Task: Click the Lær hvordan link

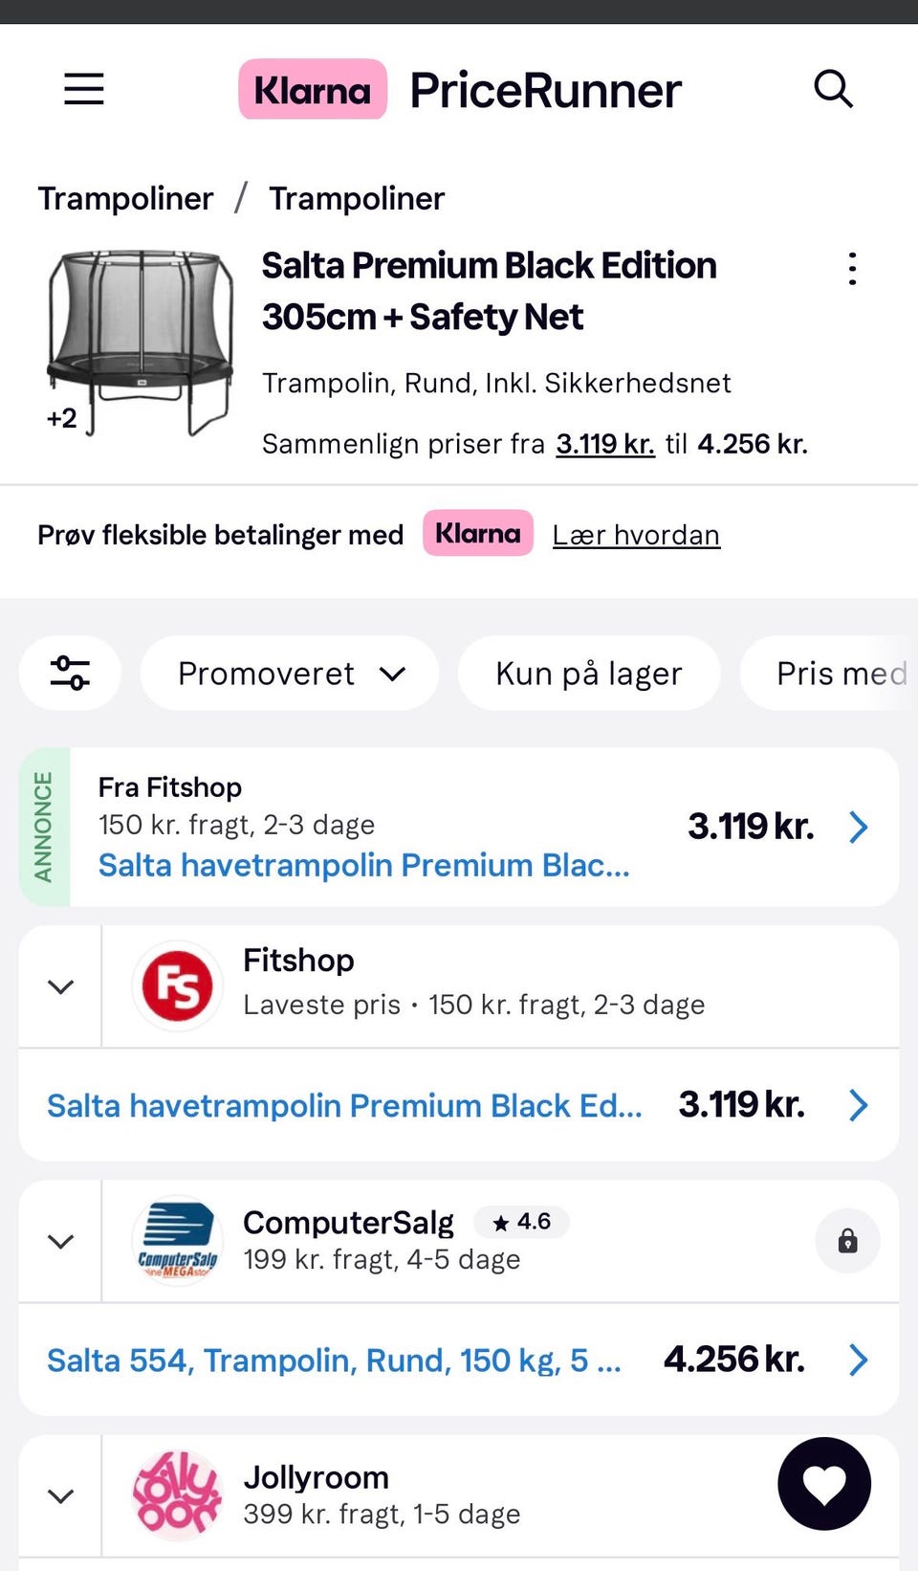Action: [636, 535]
